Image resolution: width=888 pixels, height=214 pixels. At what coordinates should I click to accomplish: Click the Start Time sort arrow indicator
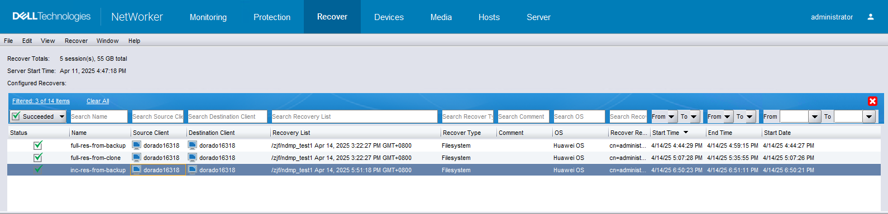point(686,133)
